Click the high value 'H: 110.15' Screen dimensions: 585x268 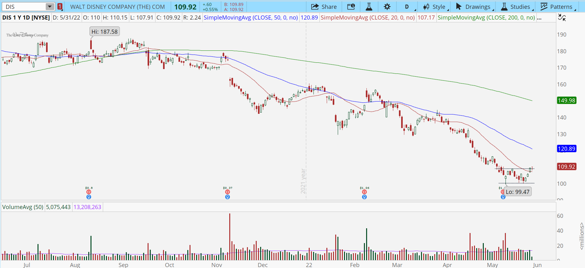coord(115,18)
